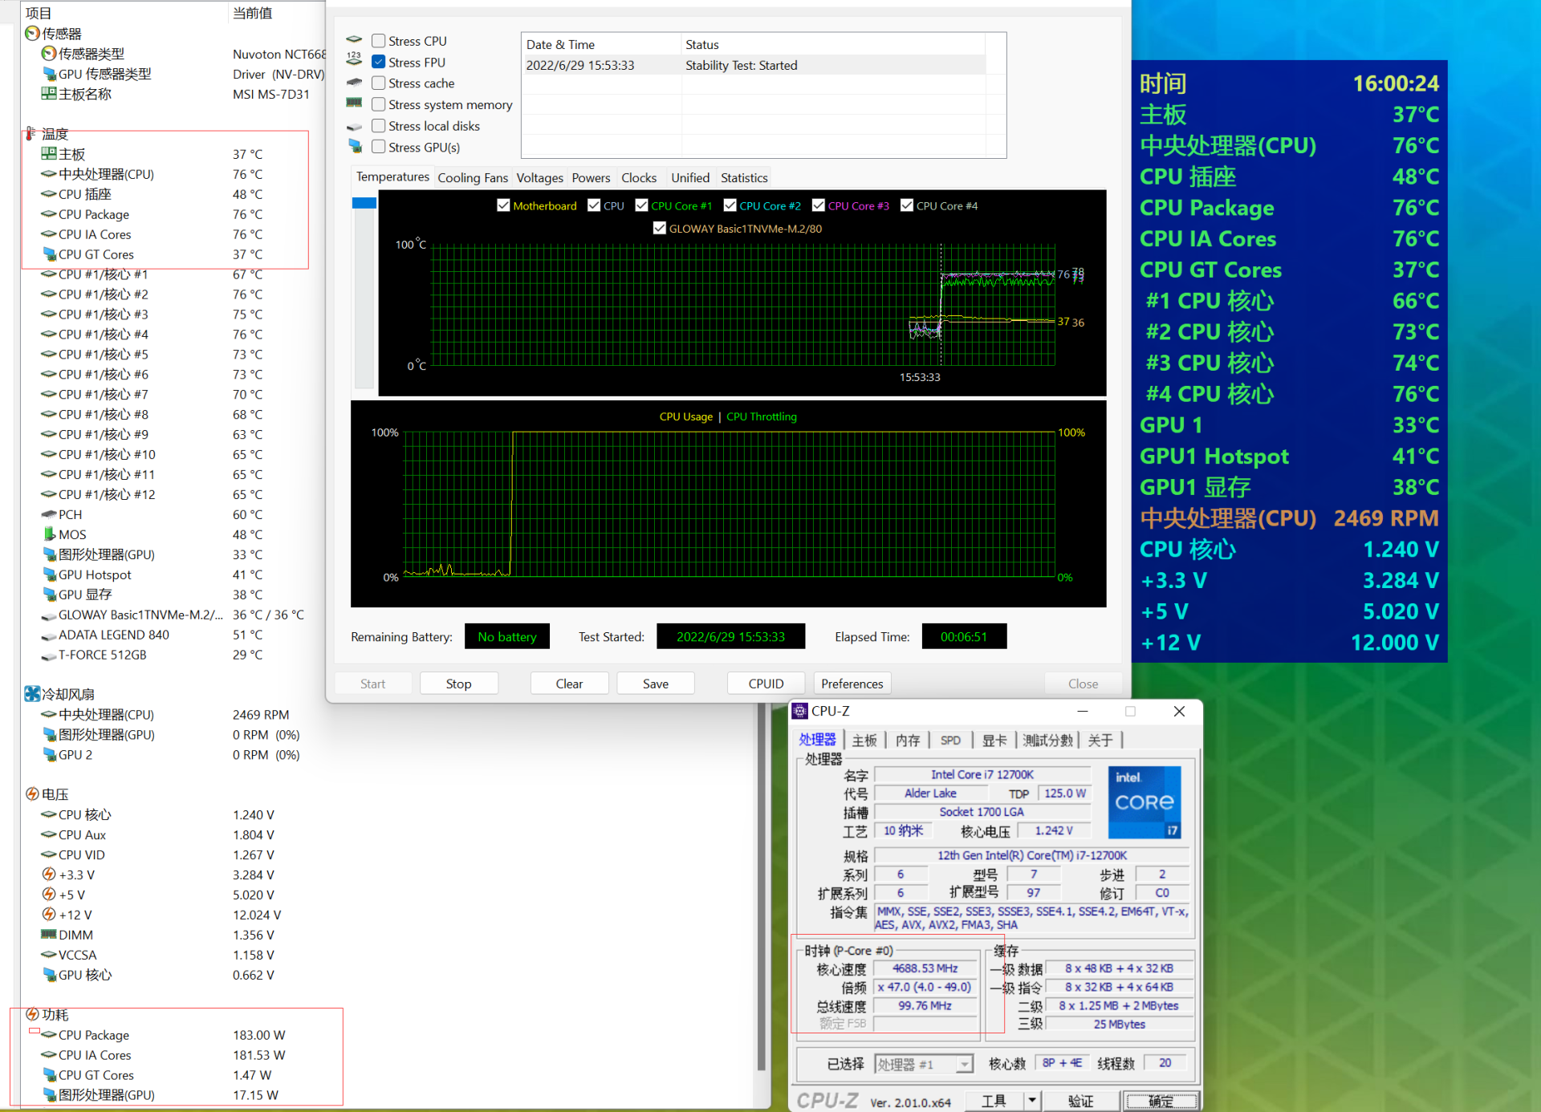Click the Save button
1541x1112 pixels.
pyautogui.click(x=655, y=684)
